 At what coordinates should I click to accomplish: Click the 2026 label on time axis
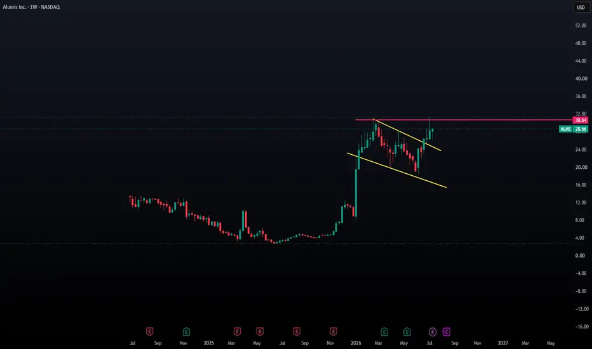pyautogui.click(x=356, y=343)
